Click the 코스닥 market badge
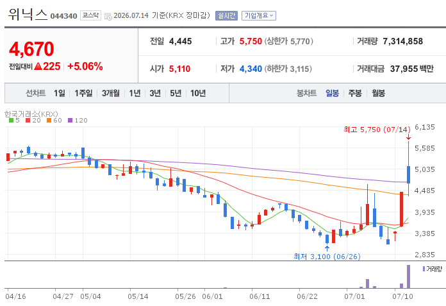Screen dimensions: 446x306 tap(90, 15)
